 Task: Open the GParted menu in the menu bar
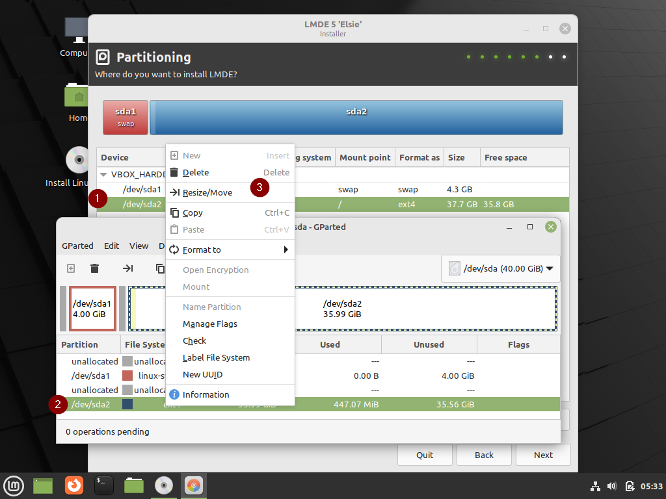[77, 246]
